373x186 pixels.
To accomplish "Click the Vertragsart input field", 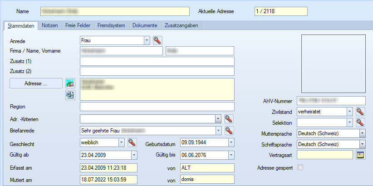I will pos(325,155).
